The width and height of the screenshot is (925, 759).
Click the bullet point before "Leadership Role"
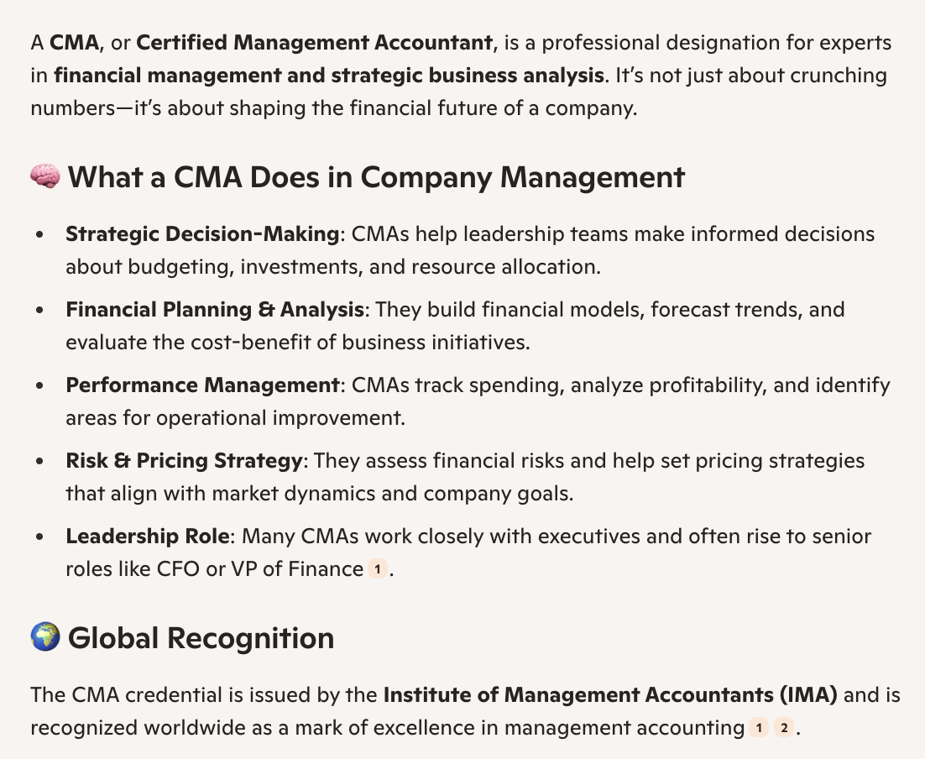coord(40,537)
